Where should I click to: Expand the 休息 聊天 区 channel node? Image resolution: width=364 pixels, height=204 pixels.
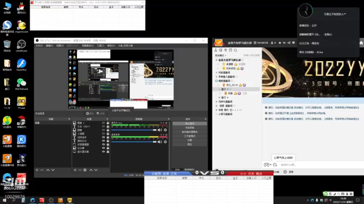coord(217,110)
